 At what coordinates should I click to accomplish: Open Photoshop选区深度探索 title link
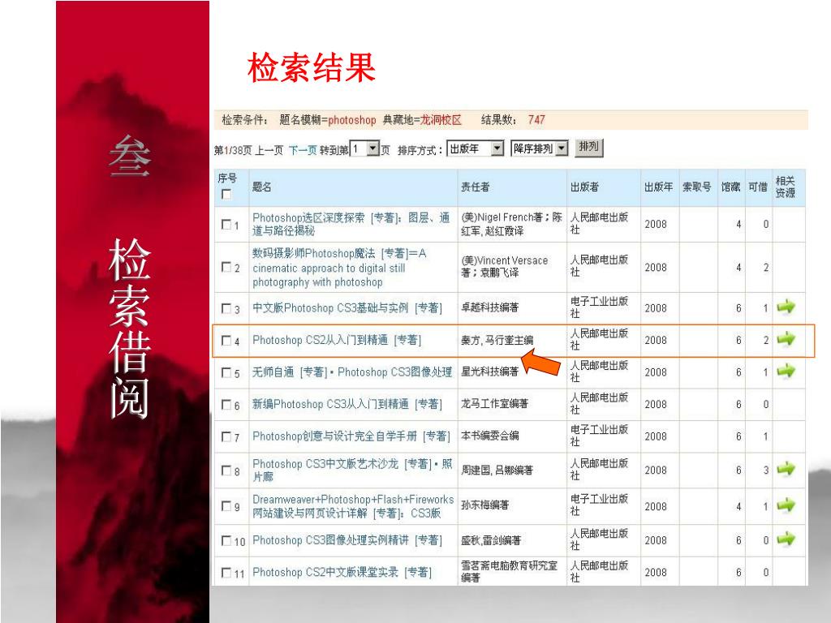click(x=351, y=224)
